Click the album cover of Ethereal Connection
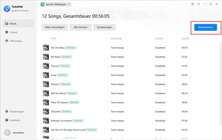222x140 pixels. [x=46, y=121]
